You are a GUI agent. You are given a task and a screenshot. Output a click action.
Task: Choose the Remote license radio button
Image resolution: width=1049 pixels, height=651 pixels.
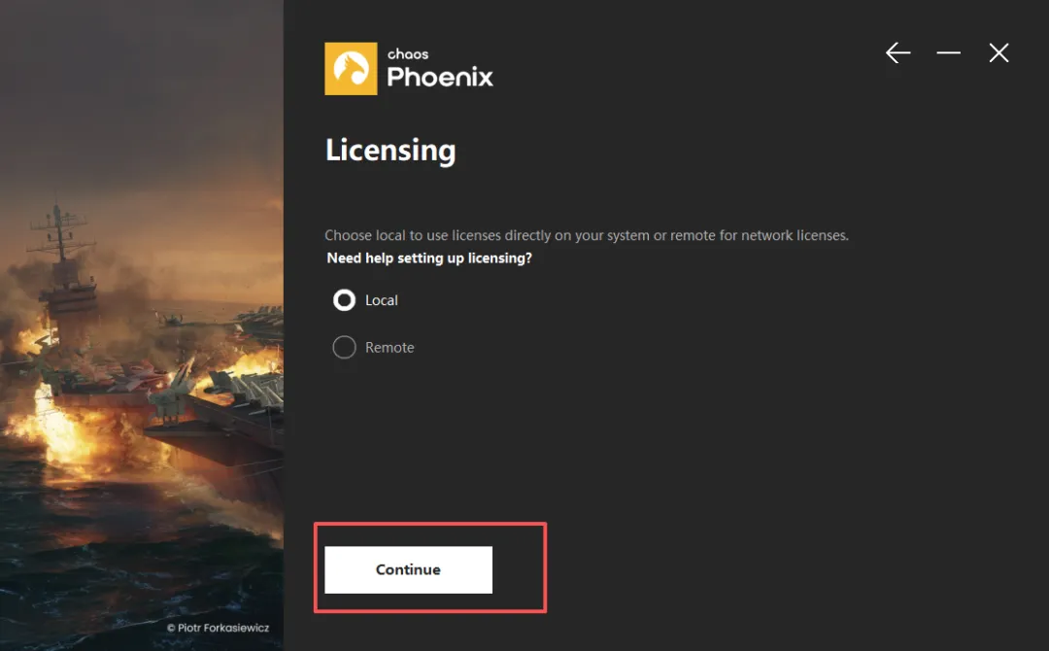coord(345,347)
